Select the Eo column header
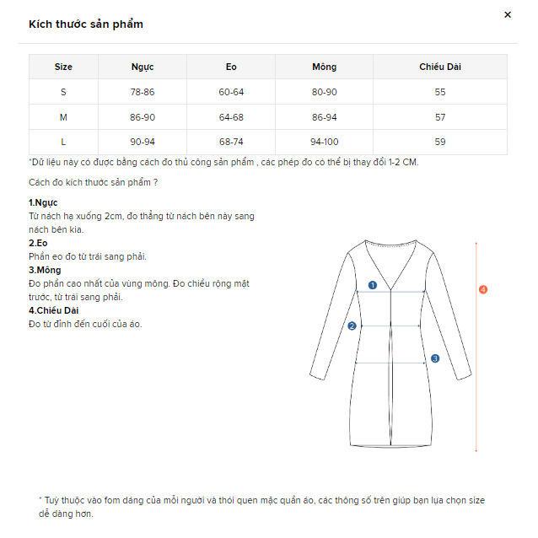This screenshot has width=538, height=538. coord(231,67)
